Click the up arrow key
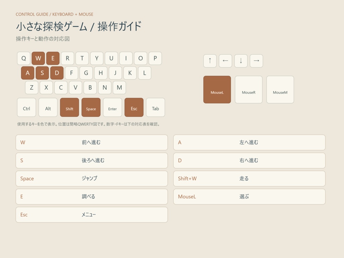This screenshot has height=258, width=344. click(x=210, y=61)
